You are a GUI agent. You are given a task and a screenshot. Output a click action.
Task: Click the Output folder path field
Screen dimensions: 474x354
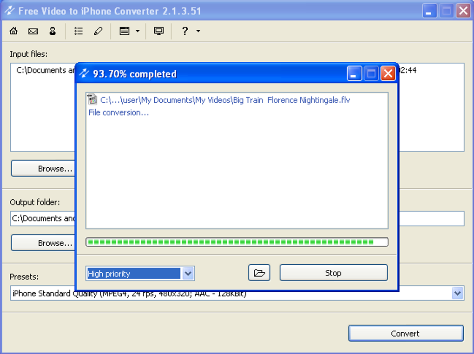pos(237,218)
